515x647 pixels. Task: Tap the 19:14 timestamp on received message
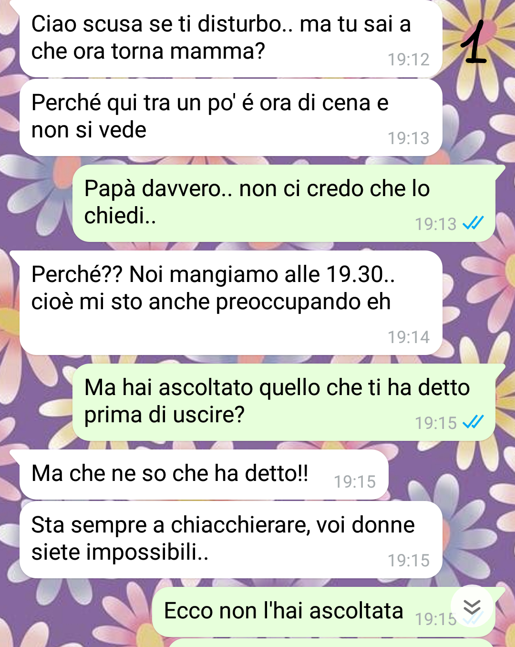point(409,337)
